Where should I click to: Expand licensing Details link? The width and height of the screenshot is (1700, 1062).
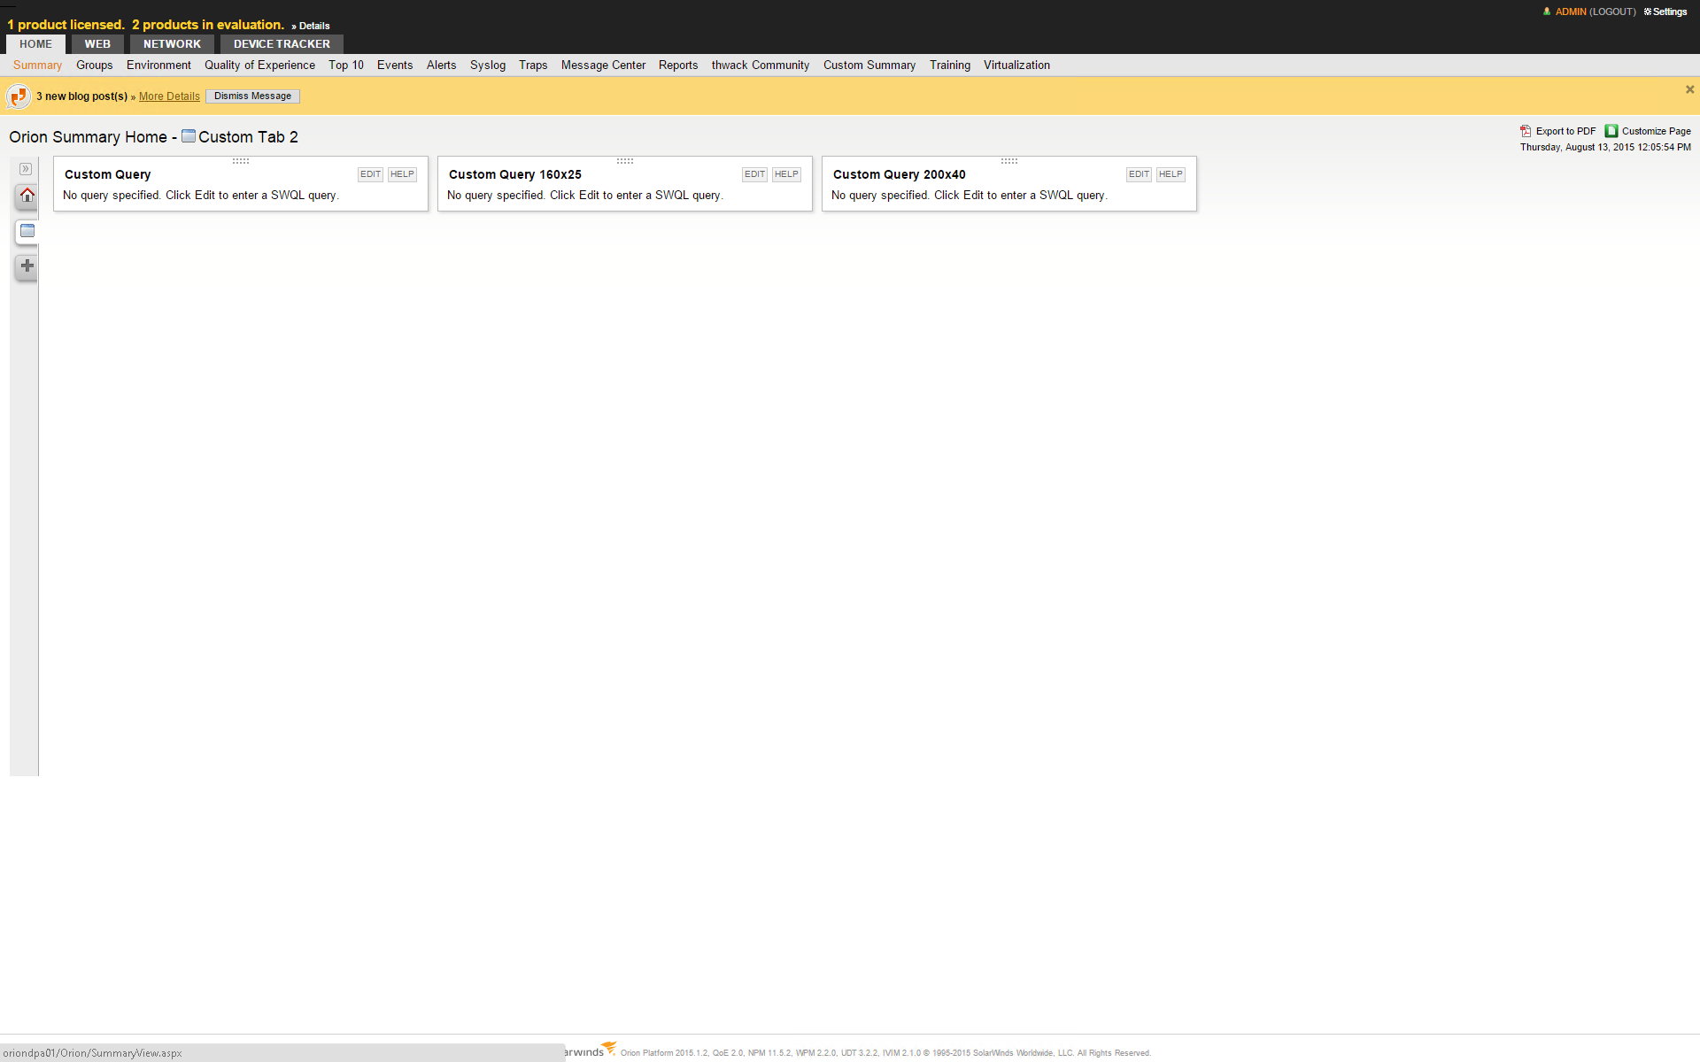tap(313, 26)
